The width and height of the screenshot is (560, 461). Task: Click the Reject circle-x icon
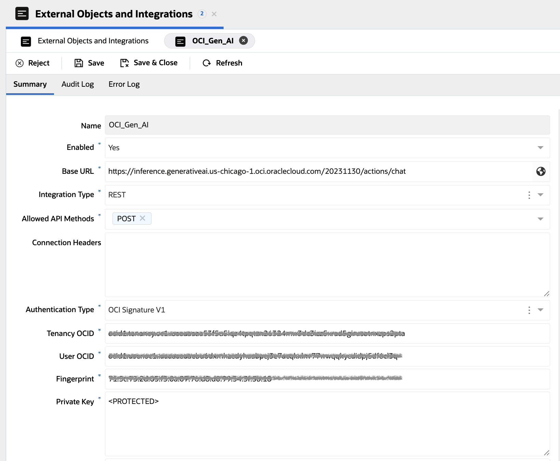click(x=20, y=63)
